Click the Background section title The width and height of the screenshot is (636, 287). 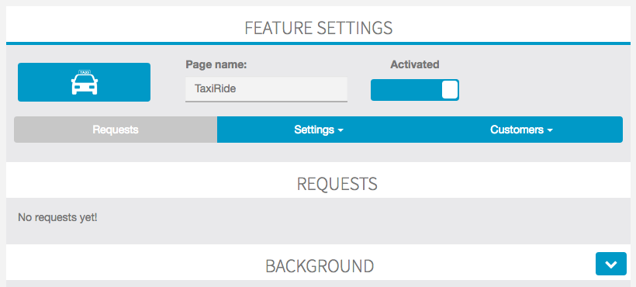tap(320, 266)
